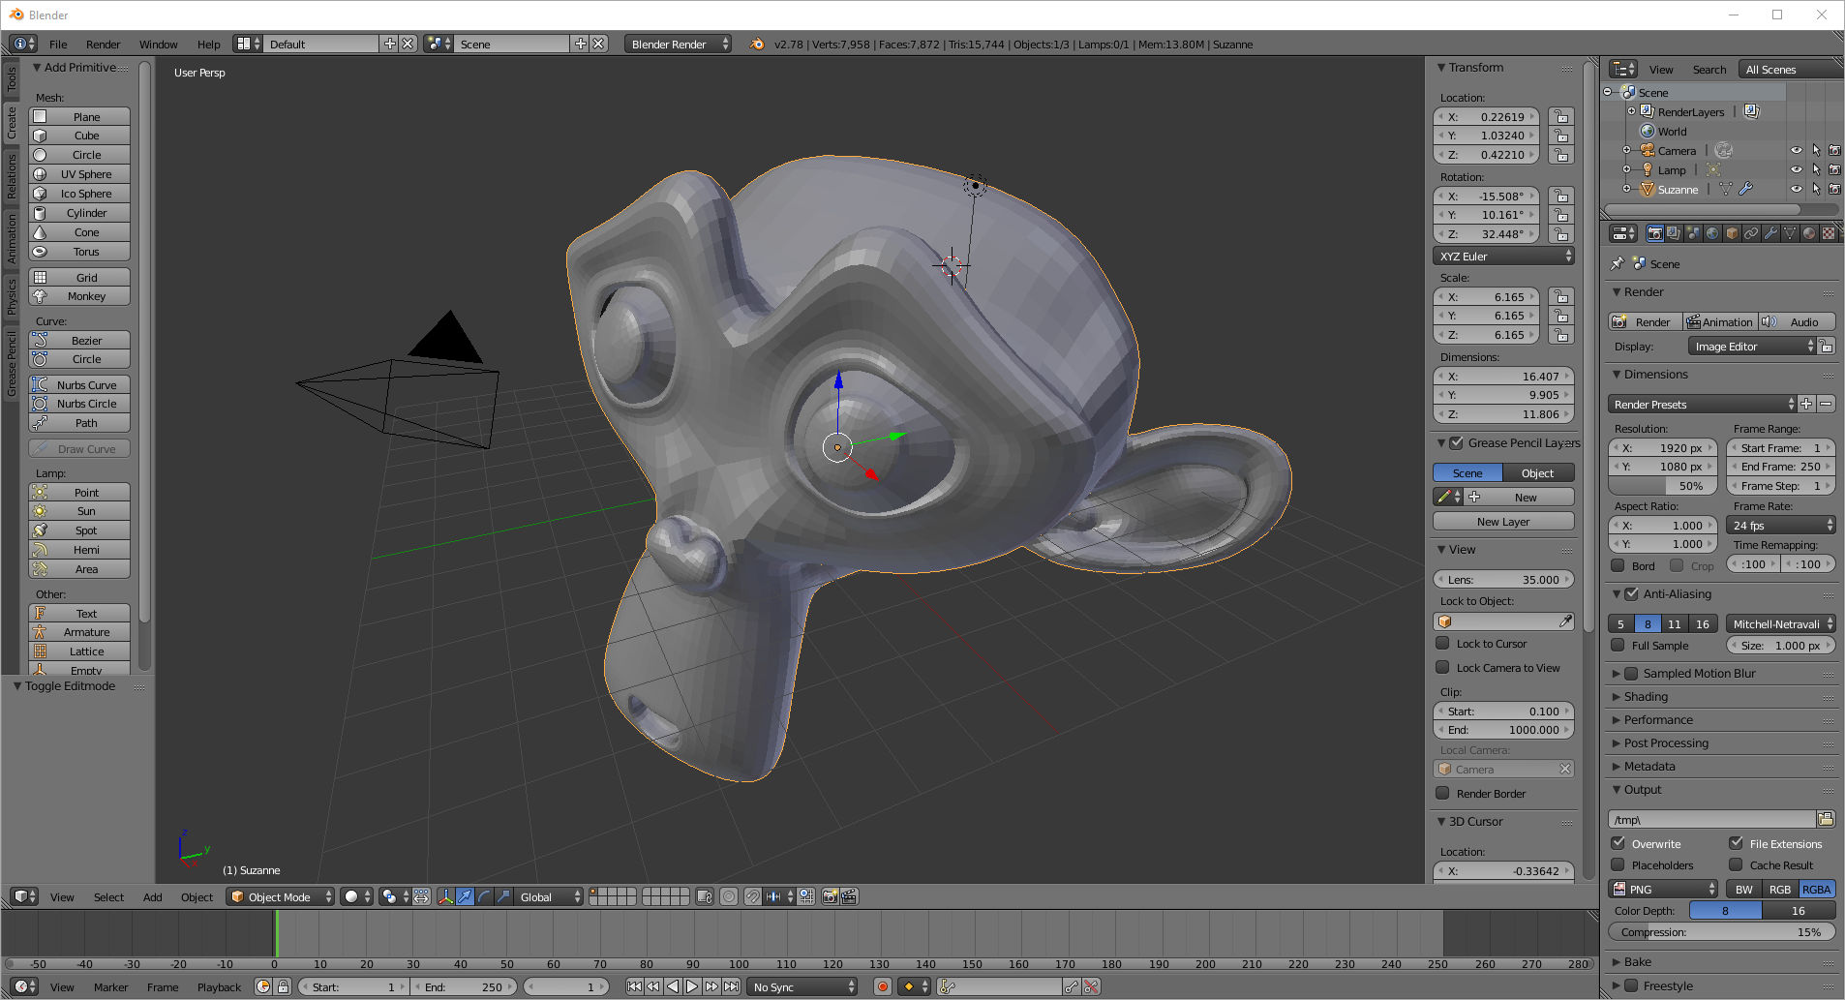Add a Monkey mesh primitive
1845x1000 pixels.
[79, 296]
